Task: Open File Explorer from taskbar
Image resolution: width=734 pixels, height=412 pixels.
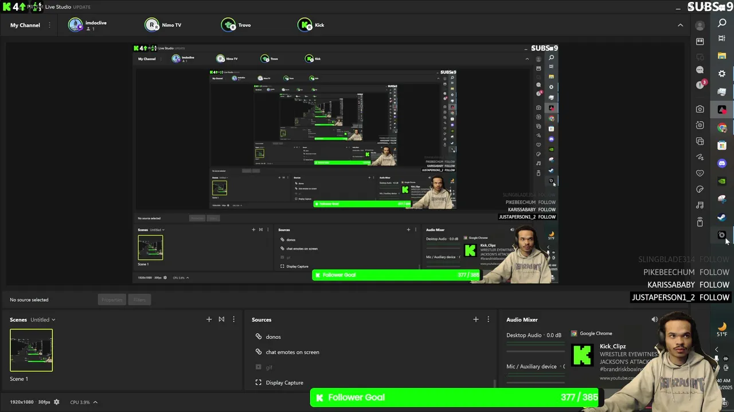Action: click(x=722, y=56)
